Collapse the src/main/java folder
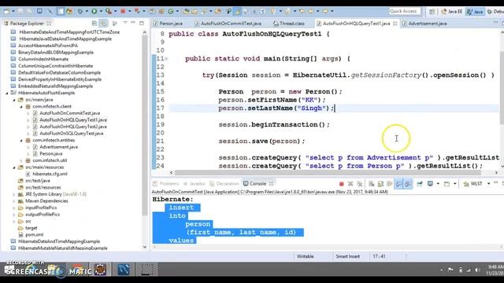 coord(14,100)
